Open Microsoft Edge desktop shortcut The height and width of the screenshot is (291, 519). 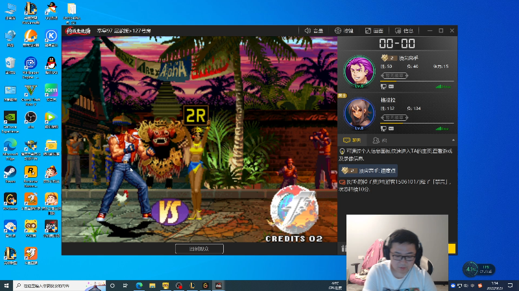click(10, 149)
